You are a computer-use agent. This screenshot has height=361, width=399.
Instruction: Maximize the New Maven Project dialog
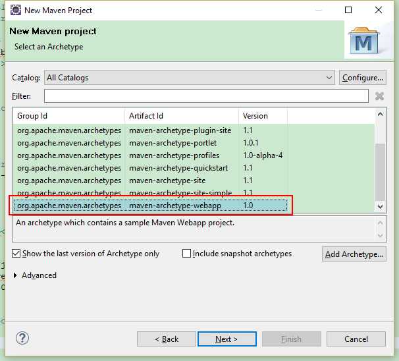pos(348,10)
